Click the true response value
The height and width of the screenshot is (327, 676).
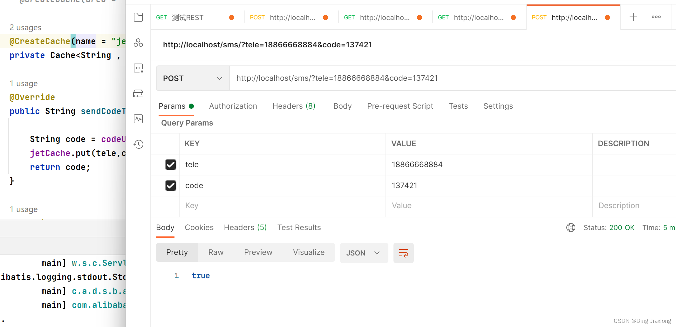pyautogui.click(x=201, y=276)
